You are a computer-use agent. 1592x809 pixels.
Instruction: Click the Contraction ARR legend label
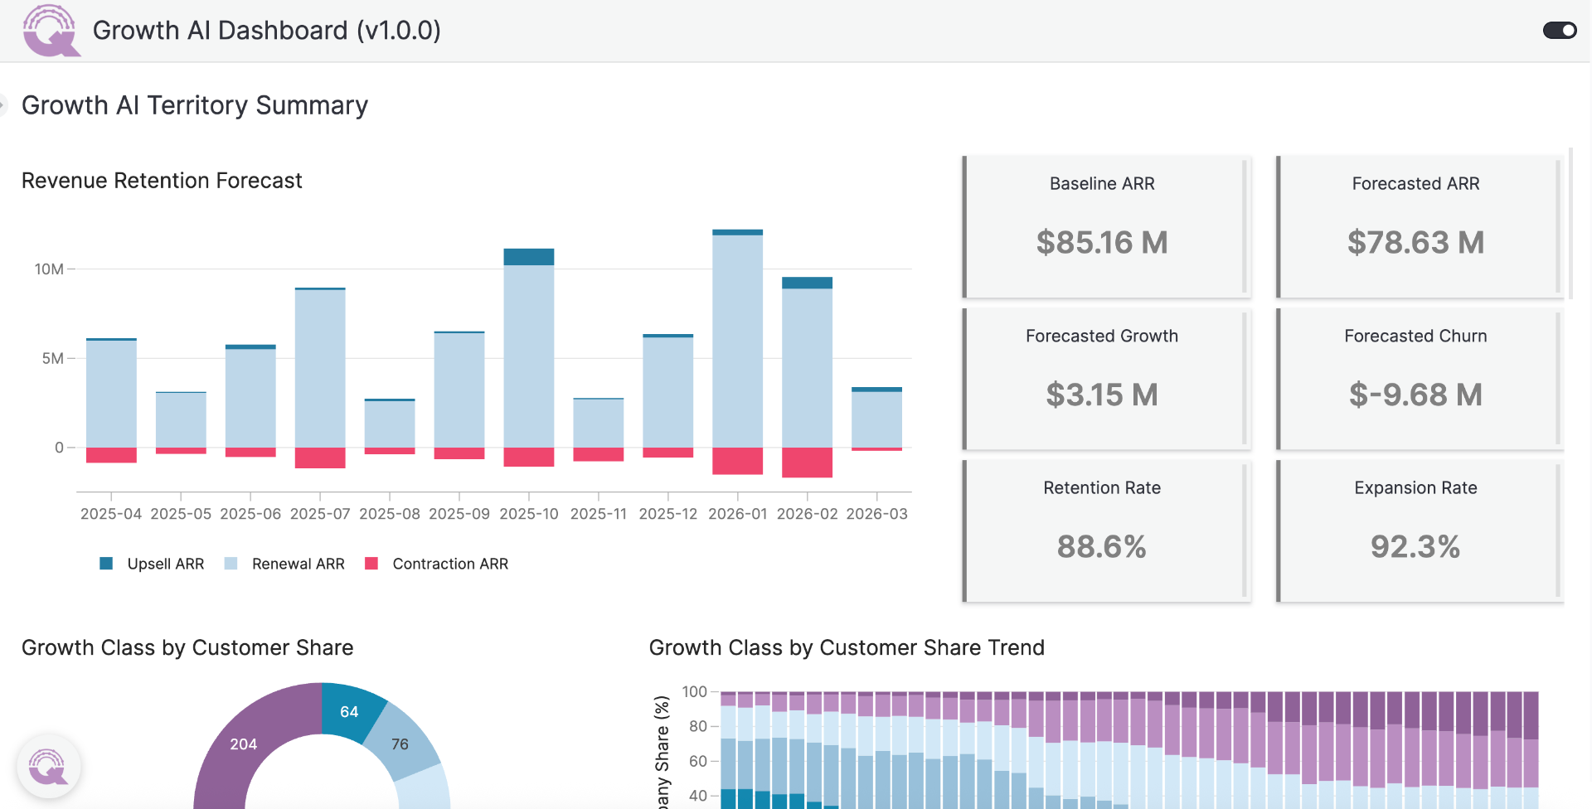pyautogui.click(x=450, y=564)
